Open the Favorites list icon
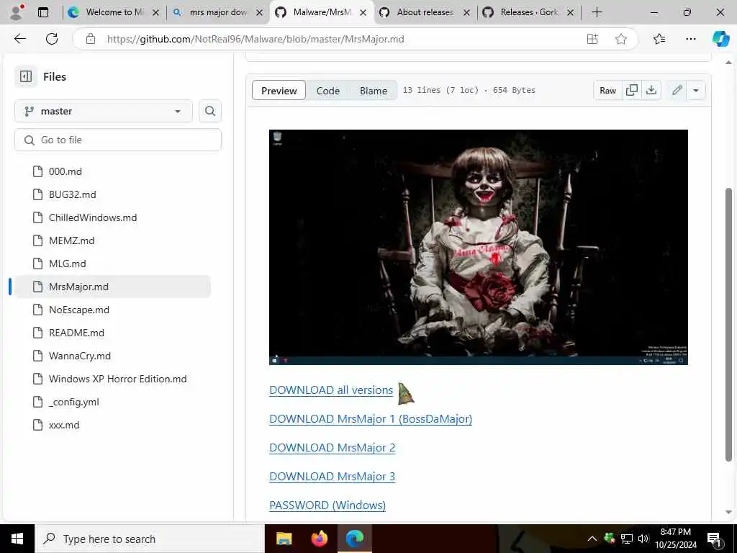This screenshot has width=737, height=553. [659, 39]
